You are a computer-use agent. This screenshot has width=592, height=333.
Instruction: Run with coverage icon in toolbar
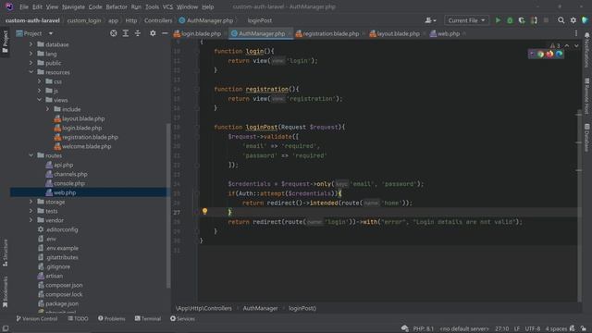click(522, 20)
